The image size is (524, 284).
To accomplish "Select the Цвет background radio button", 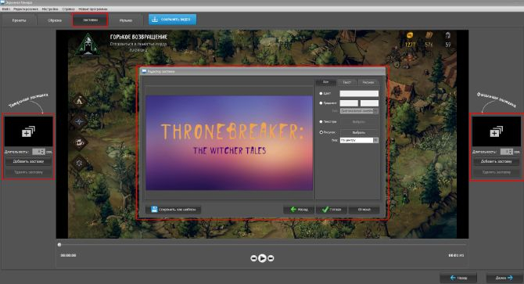I will click(x=321, y=94).
